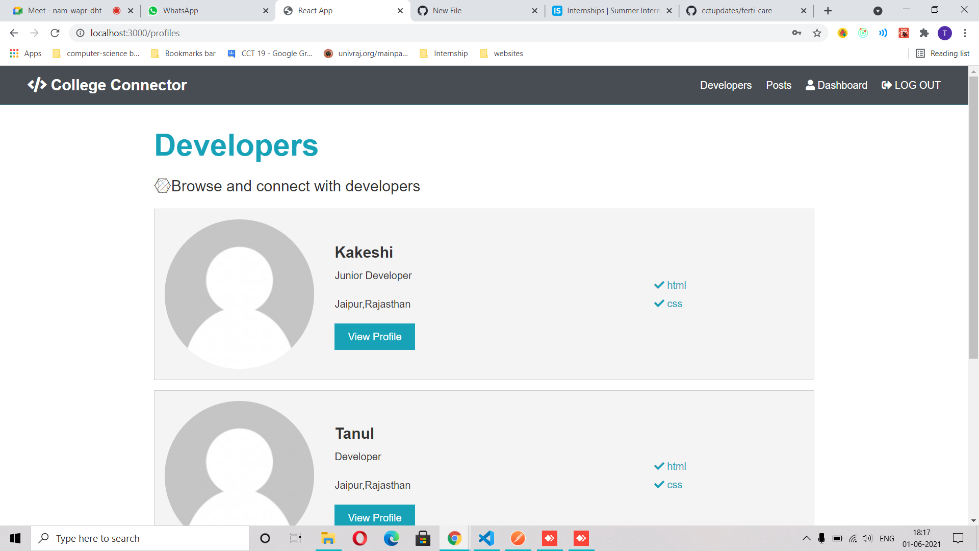This screenshot has width=979, height=551.
Task: Show hidden system tray icons chevron
Action: (x=806, y=538)
